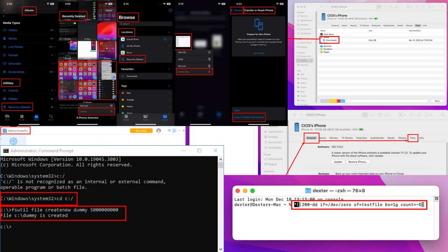
Task: Open Google Drive location in Files
Action: tap(146, 52)
